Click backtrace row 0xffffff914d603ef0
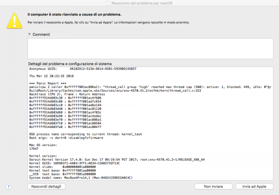The image size is (279, 195). [65, 120]
